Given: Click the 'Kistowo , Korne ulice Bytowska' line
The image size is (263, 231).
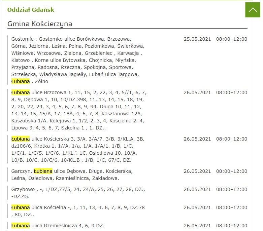Looking at the screenshot, I should click(74, 60).
